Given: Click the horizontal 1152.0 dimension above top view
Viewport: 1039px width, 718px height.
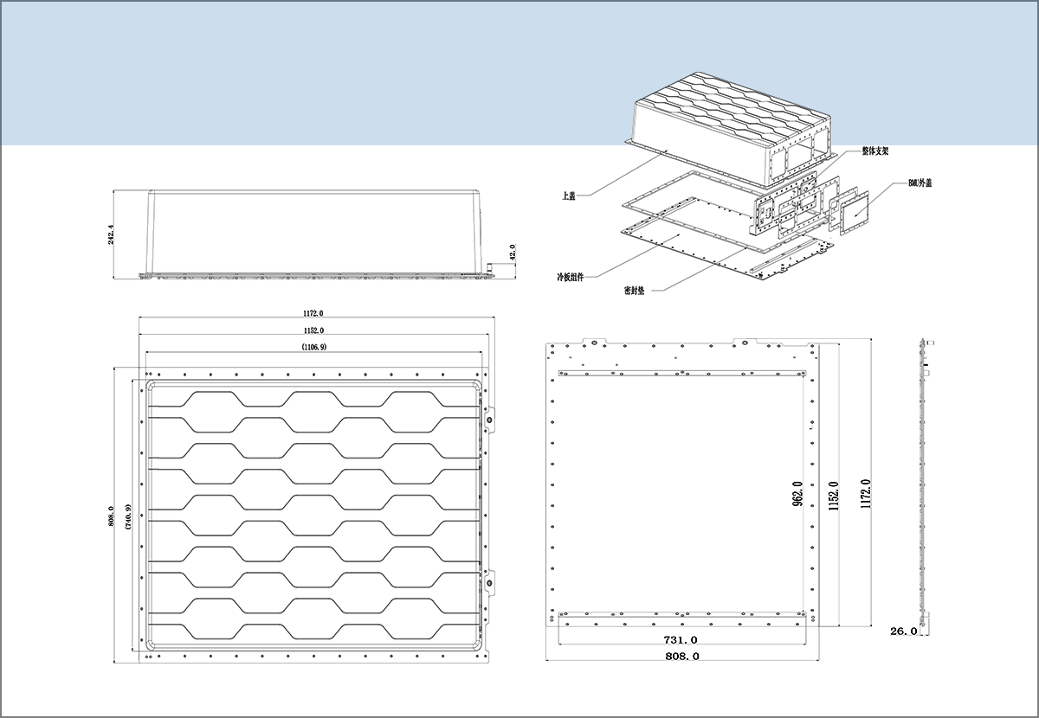Looking at the screenshot, I should 313,330.
